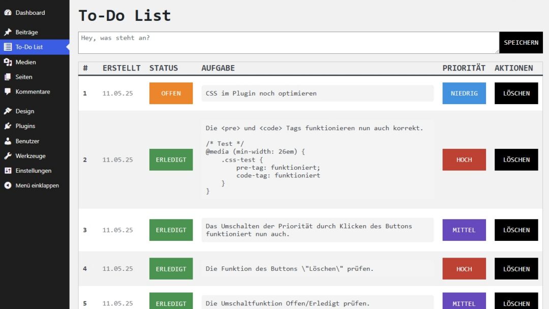Click the Dashboard gauge icon
This screenshot has height=309, width=549.
pos(8,13)
